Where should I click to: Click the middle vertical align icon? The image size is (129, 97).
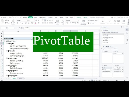click(x=45, y=20)
